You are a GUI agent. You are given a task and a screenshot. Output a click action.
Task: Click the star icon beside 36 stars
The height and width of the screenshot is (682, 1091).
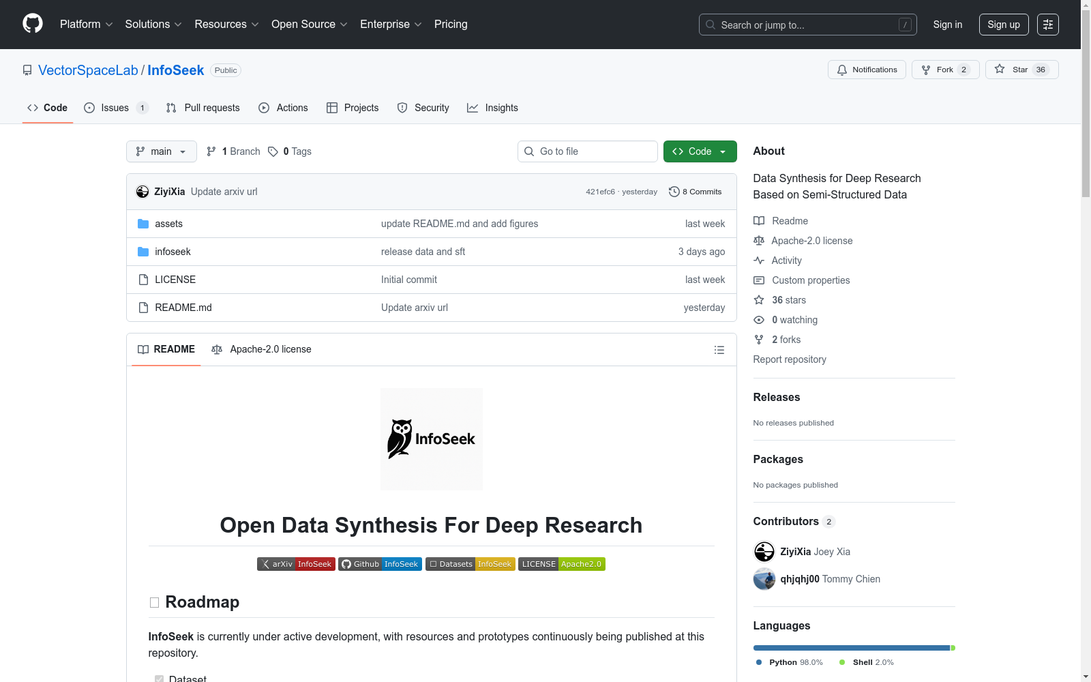pos(759,300)
